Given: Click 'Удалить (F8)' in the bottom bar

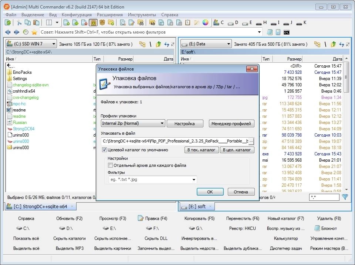Looking at the screenshot, I should (329, 218).
